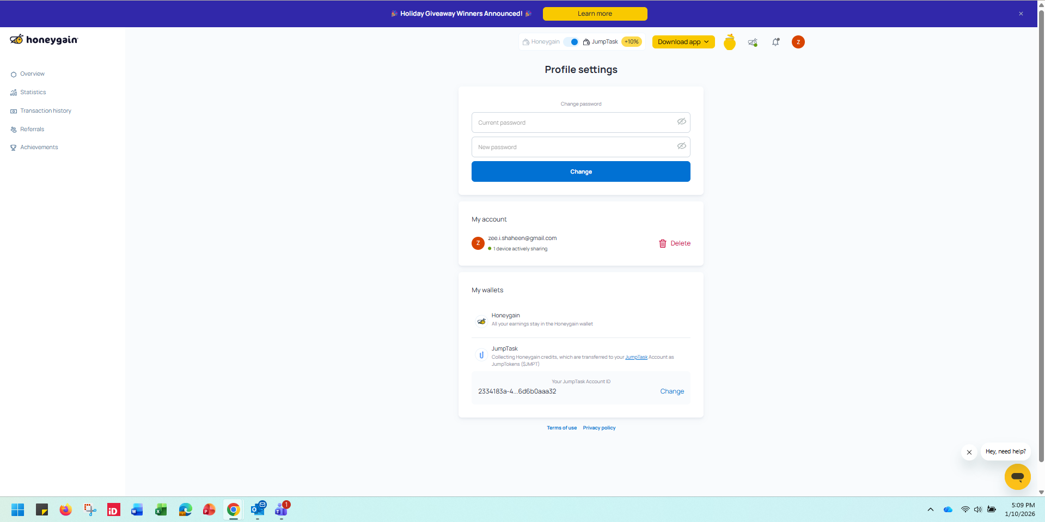This screenshot has height=522, width=1045.
Task: Show the current password with the eye icon
Action: [681, 122]
